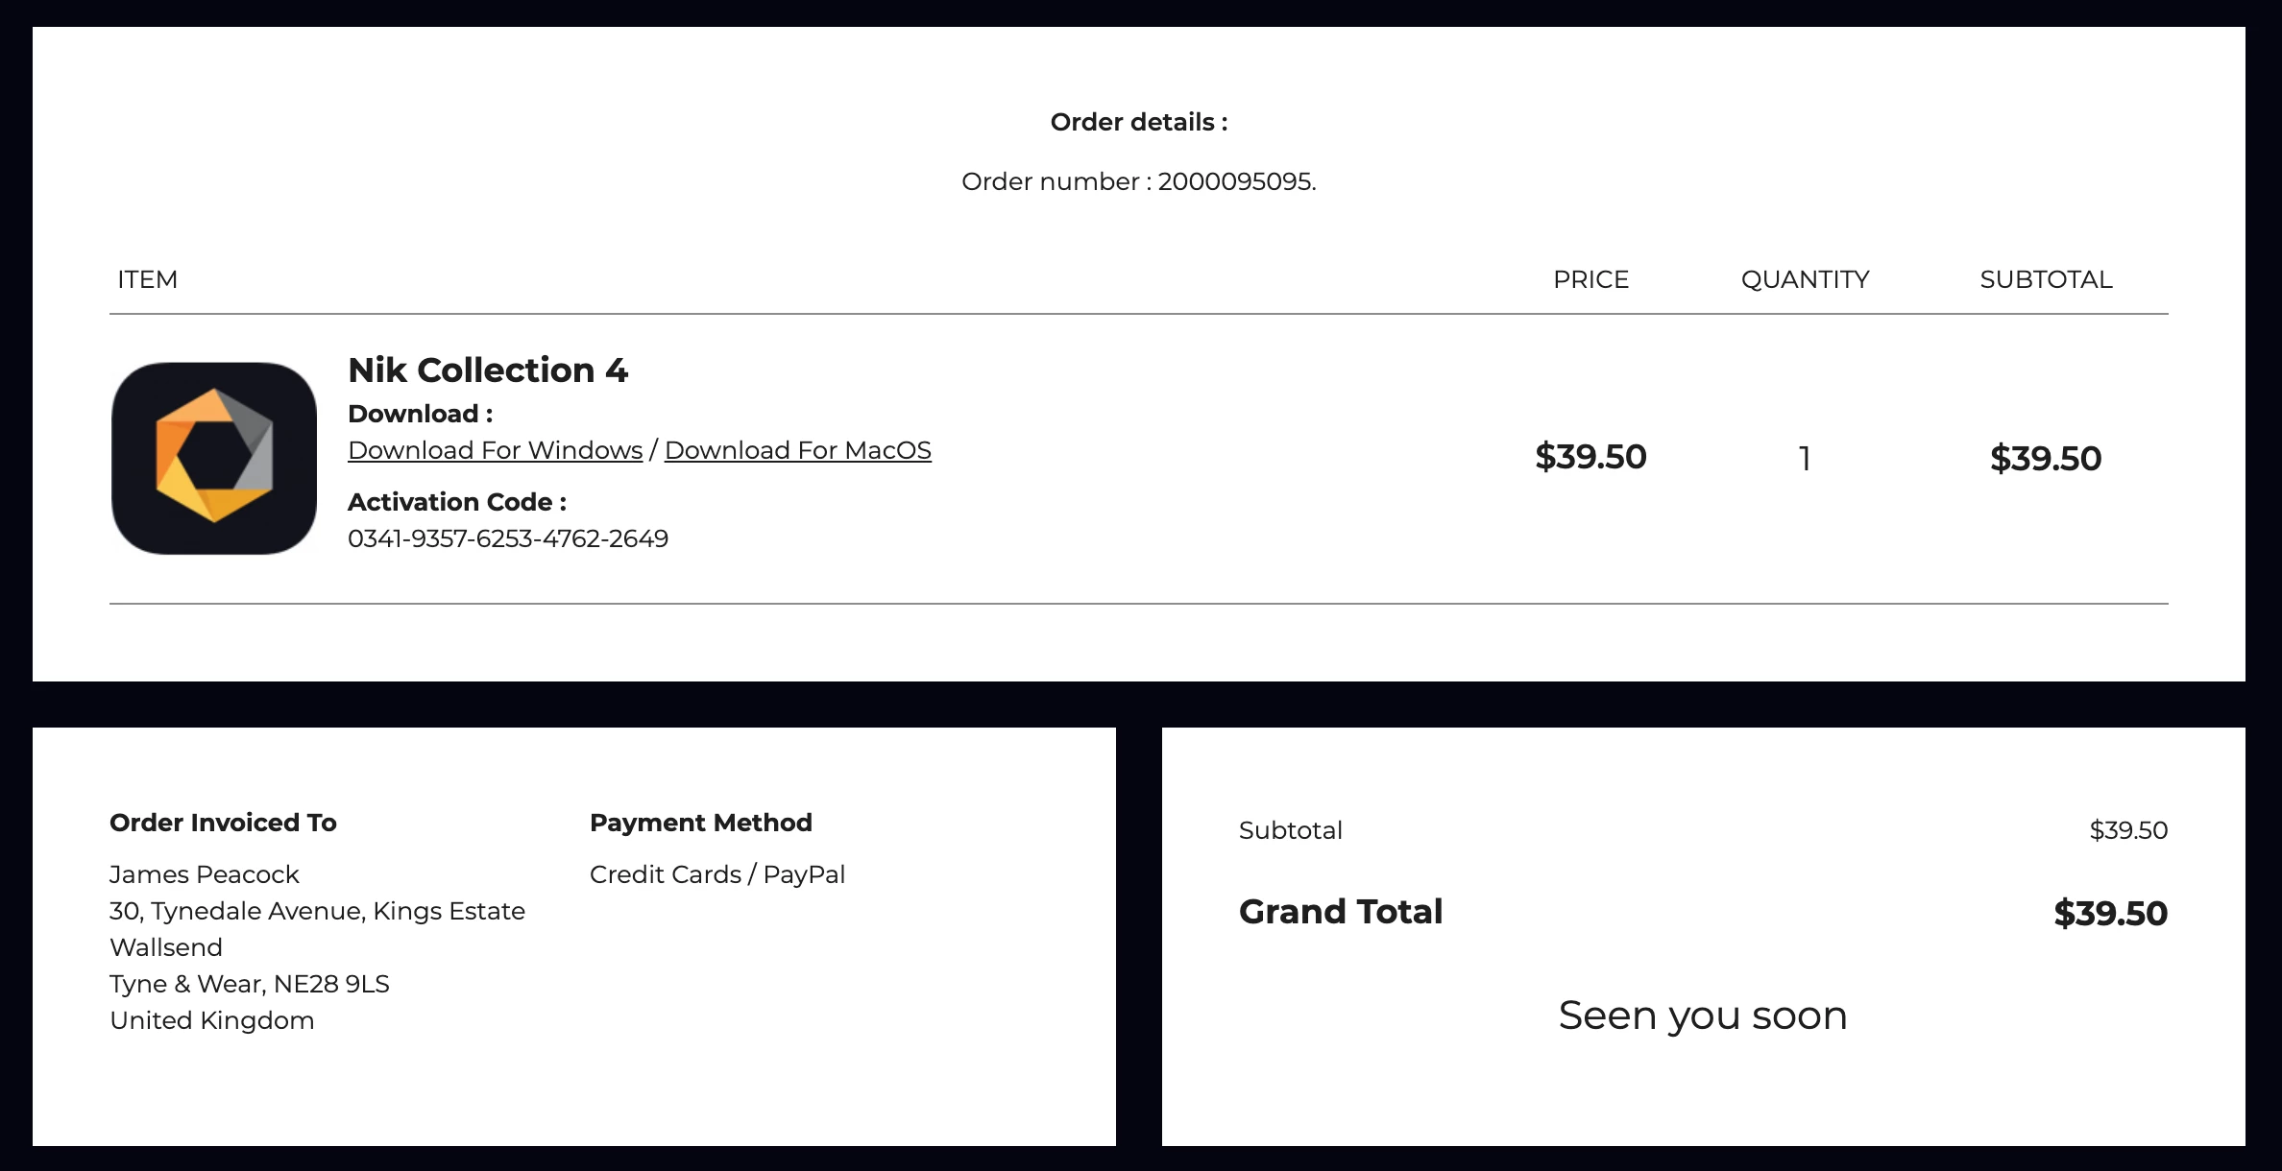Open the Download For Windows link
The height and width of the screenshot is (1171, 2282).
(x=495, y=450)
